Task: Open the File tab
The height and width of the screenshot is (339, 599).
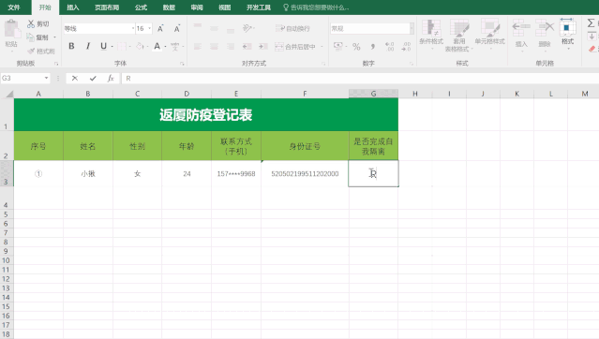Action: pos(14,7)
